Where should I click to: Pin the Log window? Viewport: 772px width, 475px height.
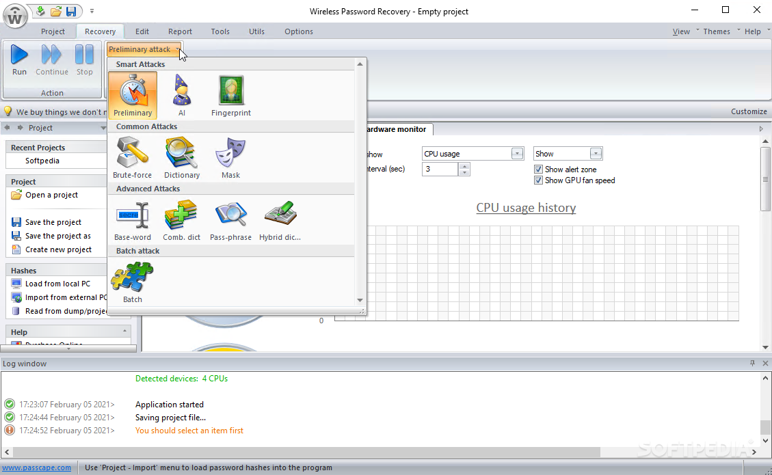tap(752, 364)
